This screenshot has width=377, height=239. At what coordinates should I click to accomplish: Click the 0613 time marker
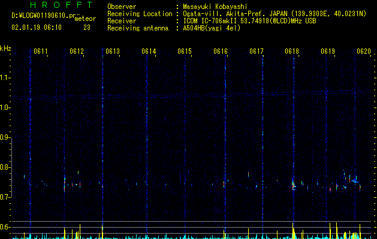coord(113,51)
